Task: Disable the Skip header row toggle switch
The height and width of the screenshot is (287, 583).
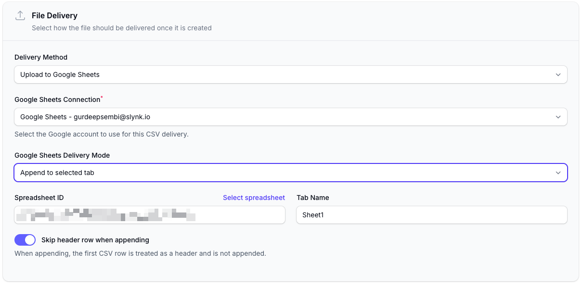Action: click(x=25, y=240)
